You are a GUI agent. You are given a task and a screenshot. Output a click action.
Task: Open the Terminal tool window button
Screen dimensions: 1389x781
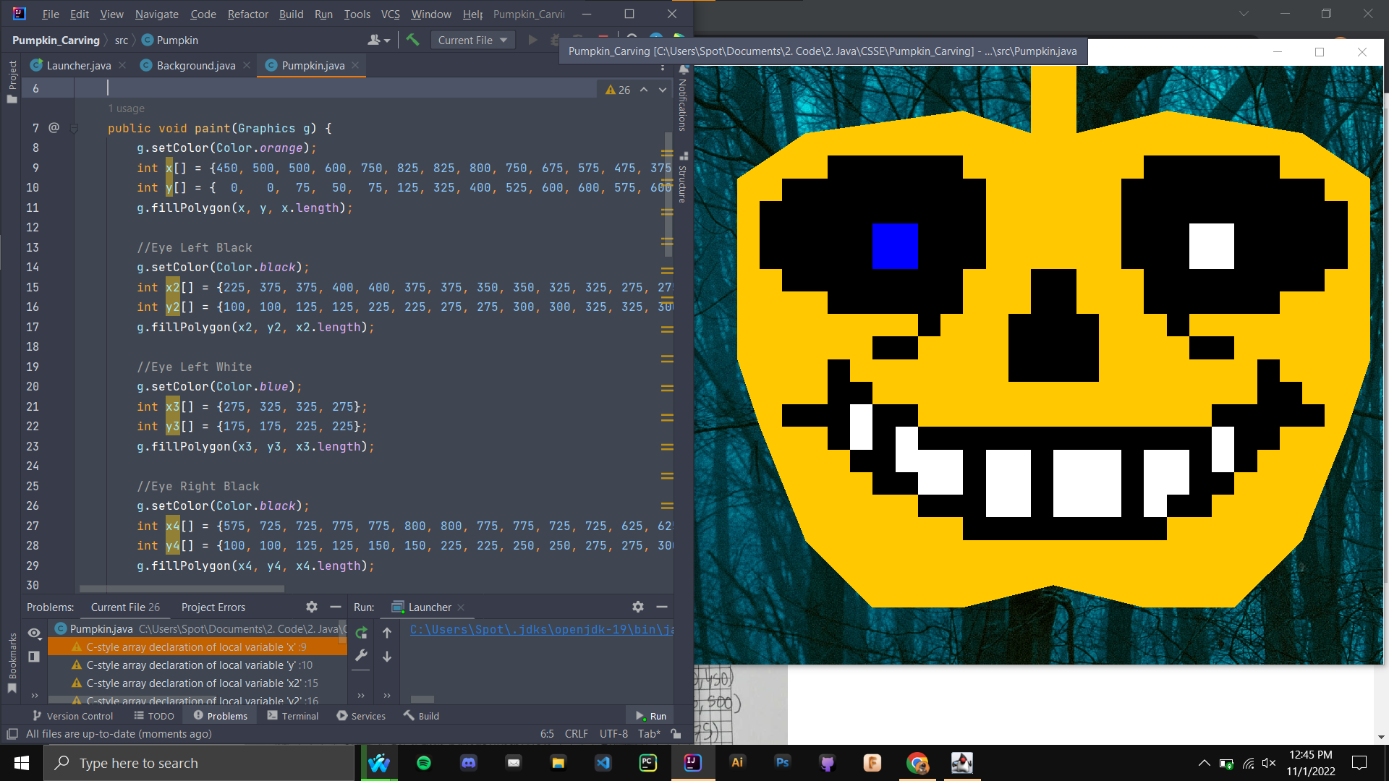point(292,716)
